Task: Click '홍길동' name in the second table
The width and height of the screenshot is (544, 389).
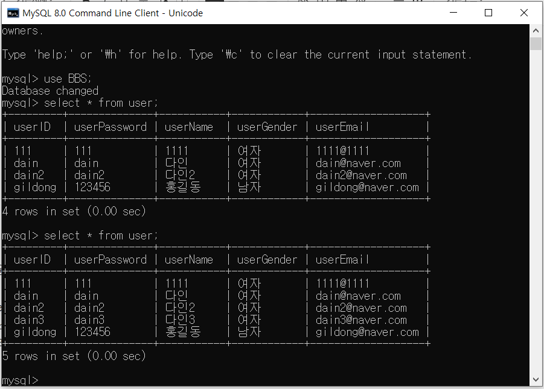Action: click(x=183, y=332)
